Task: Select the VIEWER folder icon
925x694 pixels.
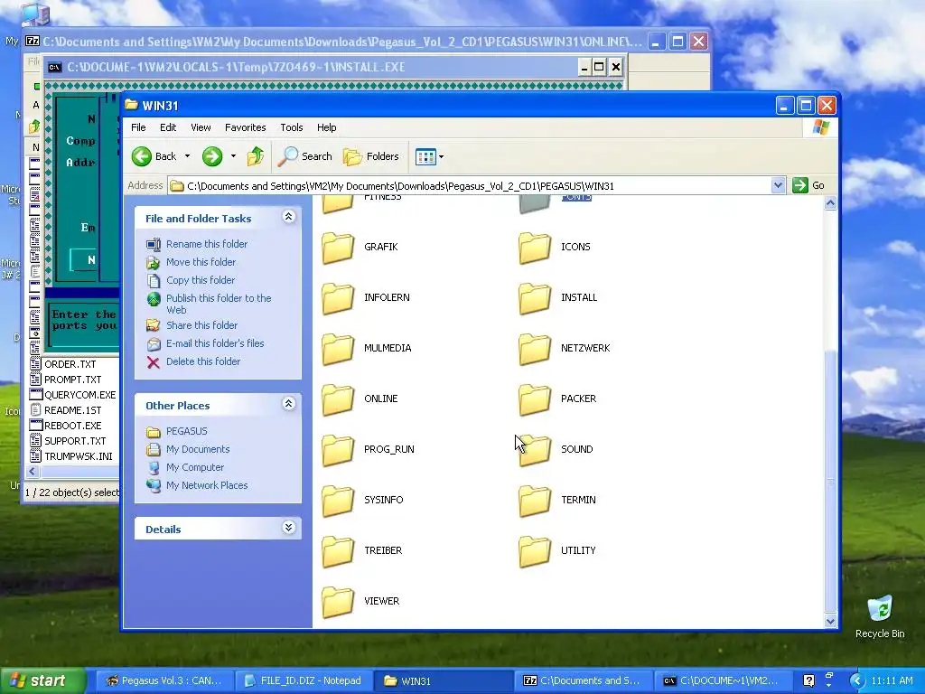Action: coord(338,602)
